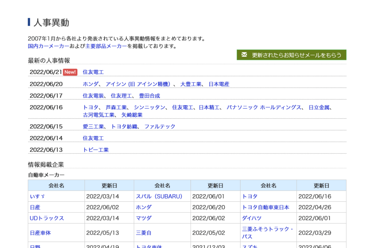Select the 情報掲載企業 section heading
Viewport: 372px width, 248px height.
[x=46, y=165]
